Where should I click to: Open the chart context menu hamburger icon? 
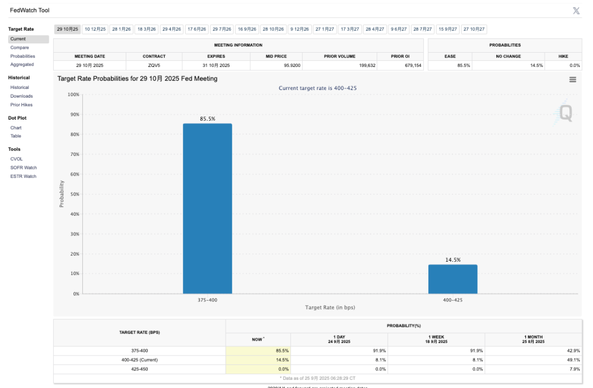(x=573, y=80)
